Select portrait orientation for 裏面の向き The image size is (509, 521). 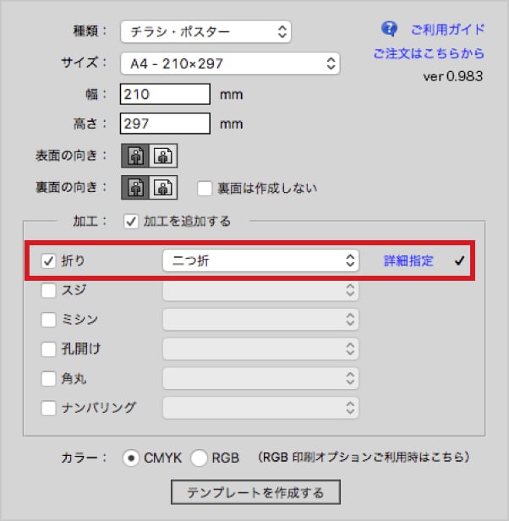pos(135,188)
